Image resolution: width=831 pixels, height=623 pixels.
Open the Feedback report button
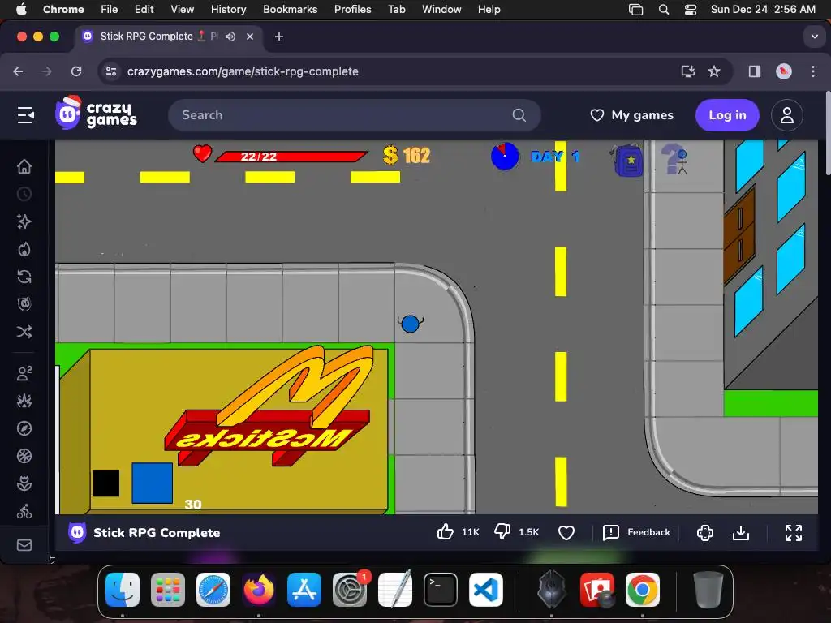[x=636, y=532]
